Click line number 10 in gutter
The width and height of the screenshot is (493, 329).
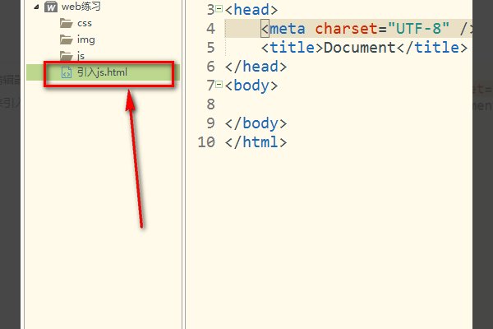pos(206,142)
